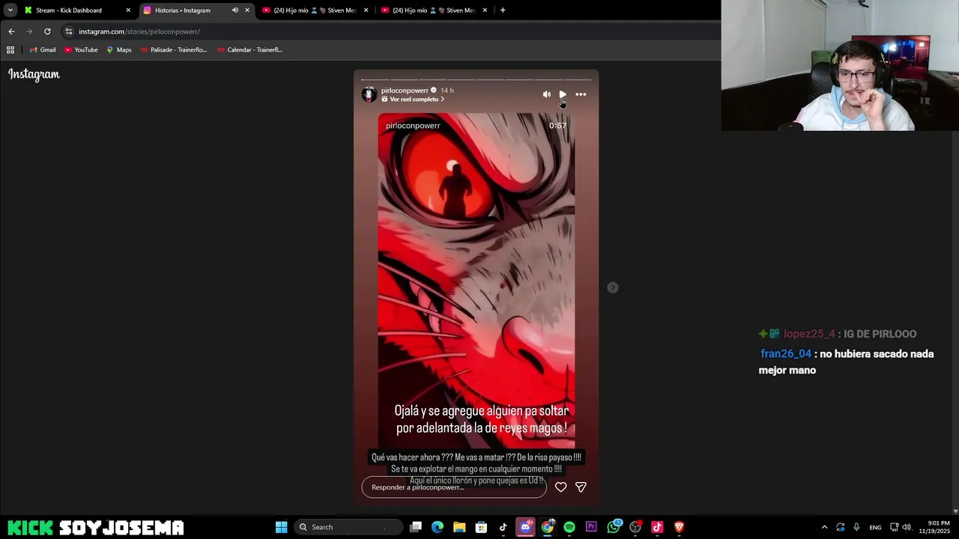
Task: Open the YouTube bookmark
Action: pos(81,50)
